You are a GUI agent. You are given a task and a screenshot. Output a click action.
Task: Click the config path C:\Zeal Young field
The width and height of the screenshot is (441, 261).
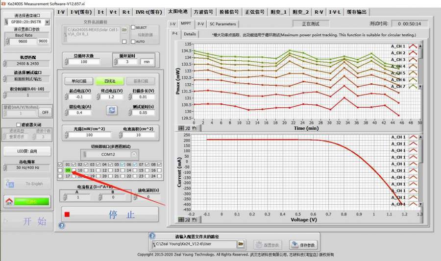point(196,244)
